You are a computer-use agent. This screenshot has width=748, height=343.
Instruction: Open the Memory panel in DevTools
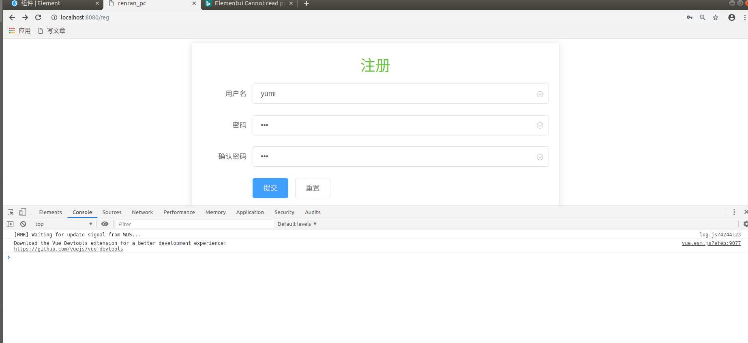click(x=216, y=212)
